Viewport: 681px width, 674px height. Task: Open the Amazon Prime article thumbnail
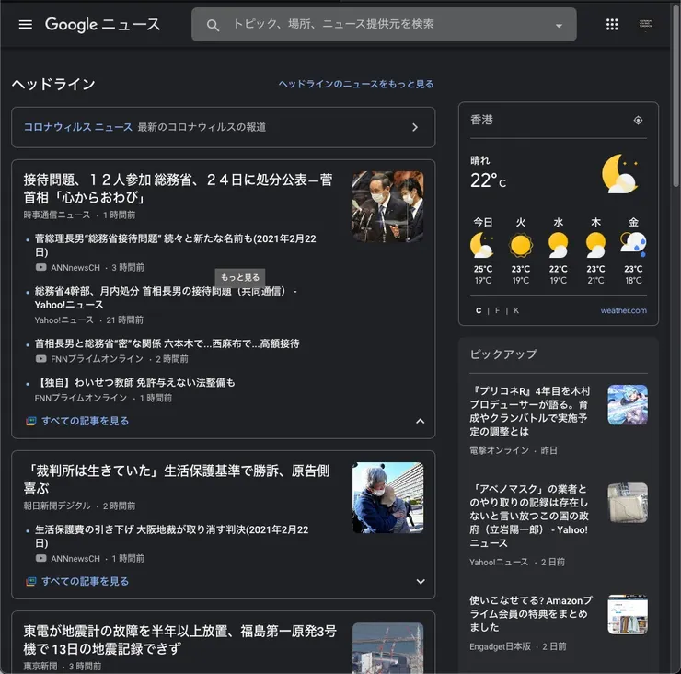point(628,614)
